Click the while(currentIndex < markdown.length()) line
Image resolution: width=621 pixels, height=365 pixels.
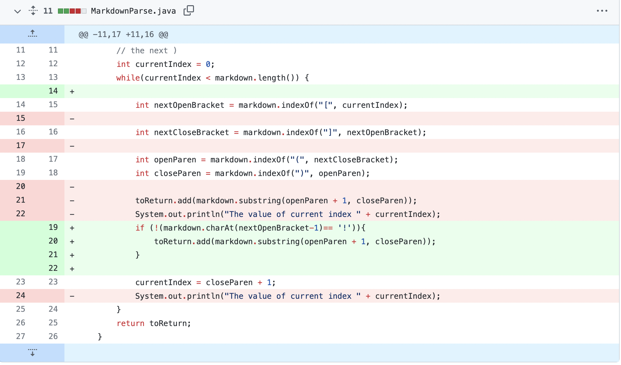pos(212,78)
